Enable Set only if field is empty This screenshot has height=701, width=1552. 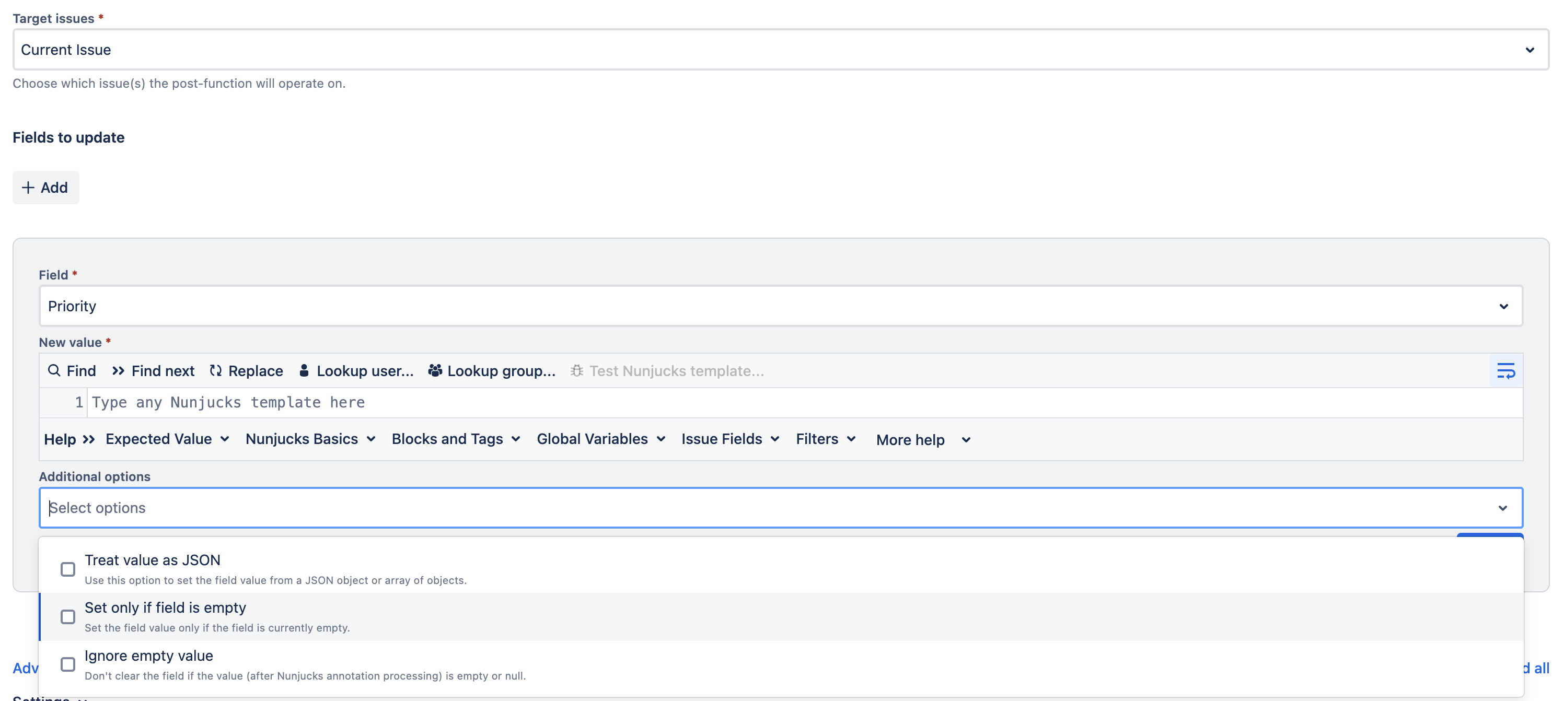(68, 617)
